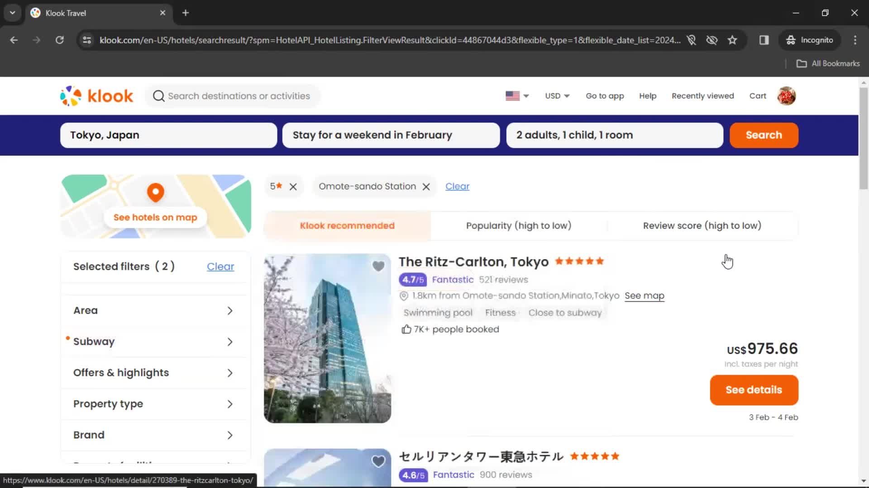Edit the Tokyo, Japan destination field
Image resolution: width=869 pixels, height=488 pixels.
(x=168, y=135)
